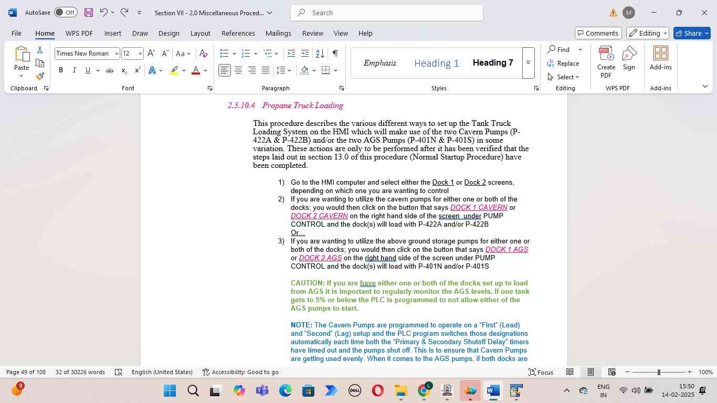Toggle Bold formatting
The height and width of the screenshot is (403, 717).
[x=61, y=70]
